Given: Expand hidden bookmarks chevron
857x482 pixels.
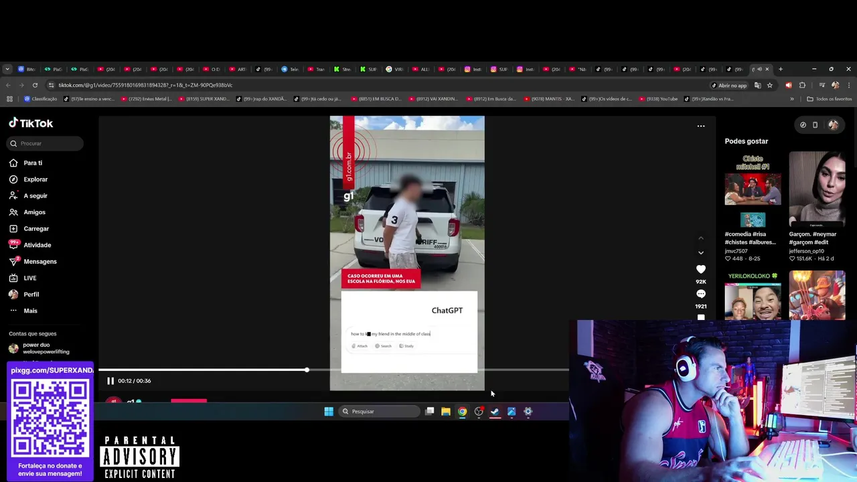Looking at the screenshot, I should click(x=792, y=99).
